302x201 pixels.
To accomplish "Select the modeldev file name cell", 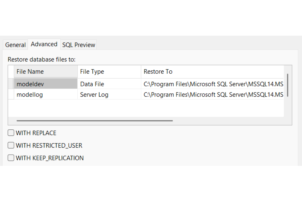I will (46, 84).
